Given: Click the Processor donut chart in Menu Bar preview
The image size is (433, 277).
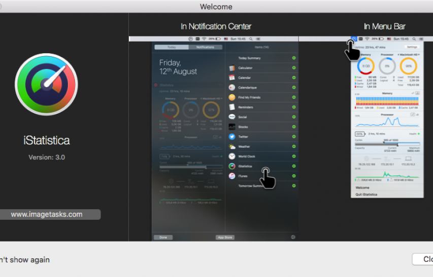Looking at the screenshot, I should point(387,66).
